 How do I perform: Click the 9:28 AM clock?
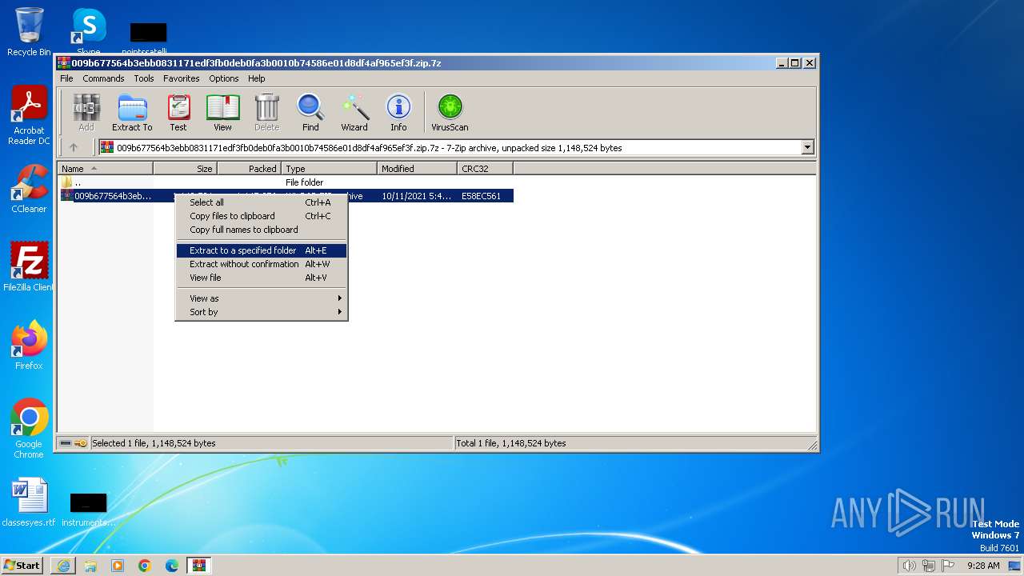(x=983, y=566)
